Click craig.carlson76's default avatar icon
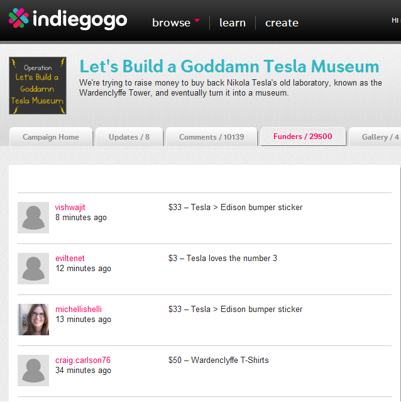This screenshot has height=402, width=401. pos(33,371)
